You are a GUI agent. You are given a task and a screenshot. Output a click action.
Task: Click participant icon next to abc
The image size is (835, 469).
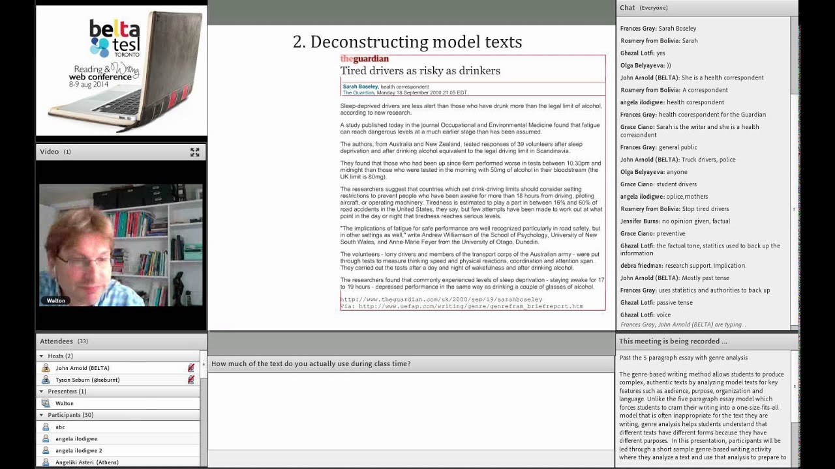tap(46, 427)
